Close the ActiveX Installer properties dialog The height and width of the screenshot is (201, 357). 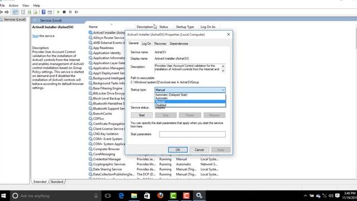coord(228,35)
